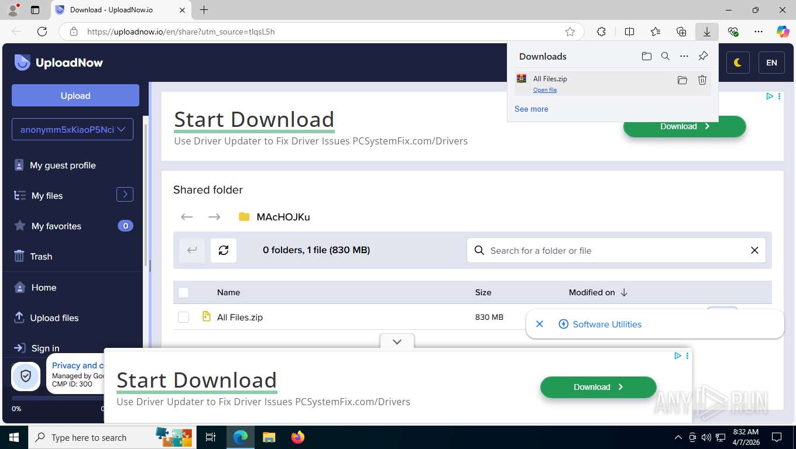Screen dimensions: 796x449
Task: Refresh the shared folder listing
Action: pyautogui.click(x=224, y=250)
